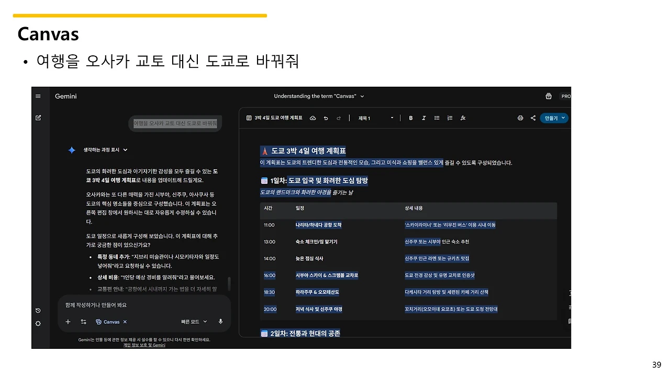Screen dimensions: 670x376
Task: Select the cloud save status icon
Action: pyautogui.click(x=312, y=118)
